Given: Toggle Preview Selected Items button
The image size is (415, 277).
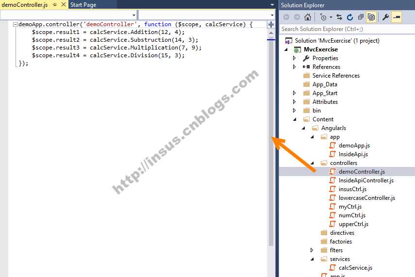Looking at the screenshot, I should [397, 17].
